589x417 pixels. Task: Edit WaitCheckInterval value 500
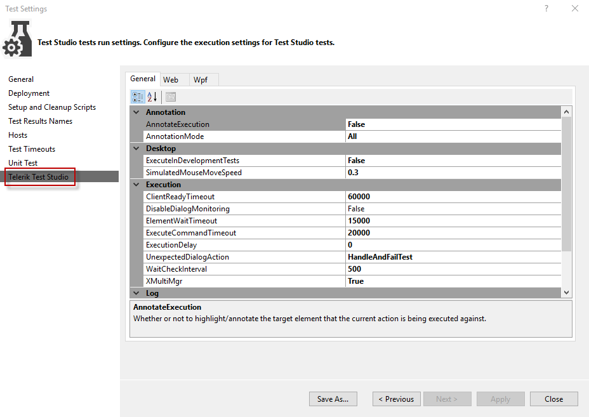point(453,268)
